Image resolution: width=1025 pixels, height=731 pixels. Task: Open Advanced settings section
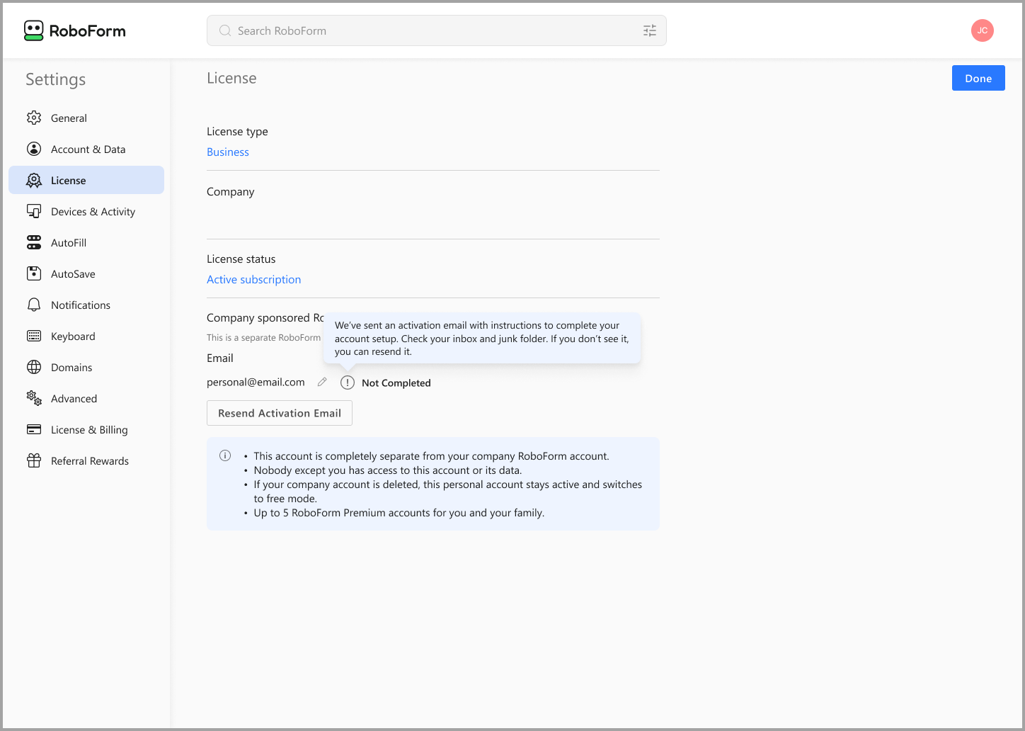point(74,399)
